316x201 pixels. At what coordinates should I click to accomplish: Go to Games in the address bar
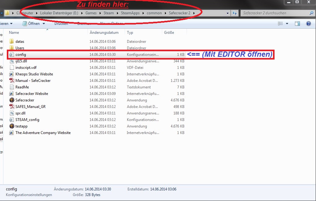[91, 13]
